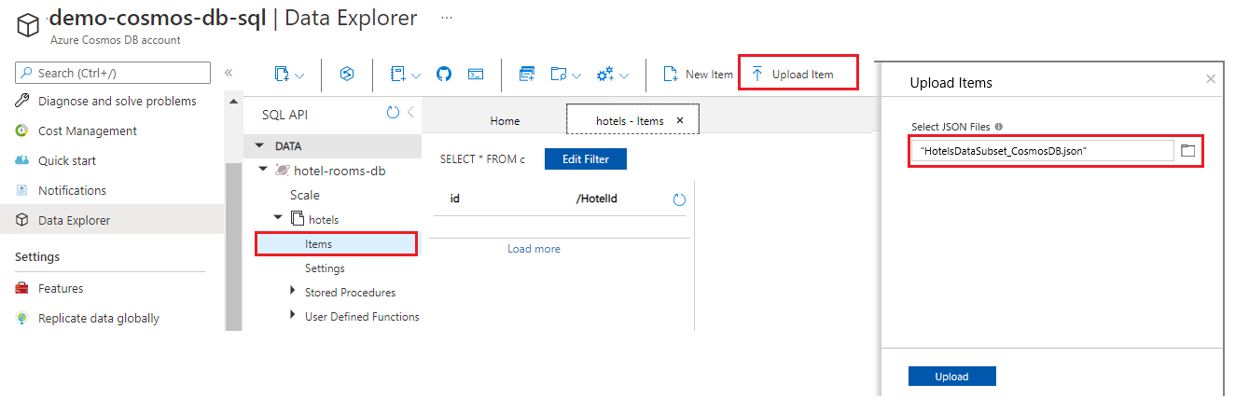This screenshot has width=1235, height=398.
Task: Click the Edit Filter button
Action: [x=586, y=159]
